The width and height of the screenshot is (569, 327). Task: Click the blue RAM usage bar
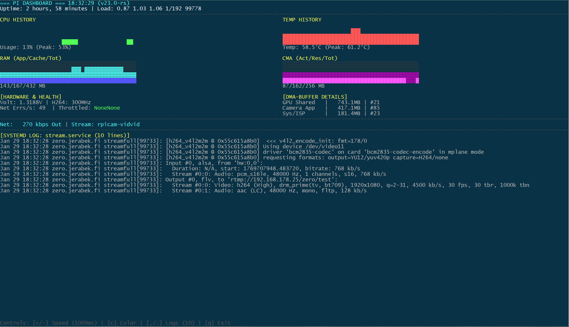click(x=68, y=81)
